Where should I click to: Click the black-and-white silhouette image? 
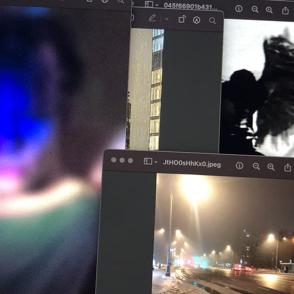click(257, 88)
